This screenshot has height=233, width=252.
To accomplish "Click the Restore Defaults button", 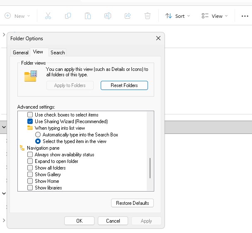I will (x=132, y=203).
